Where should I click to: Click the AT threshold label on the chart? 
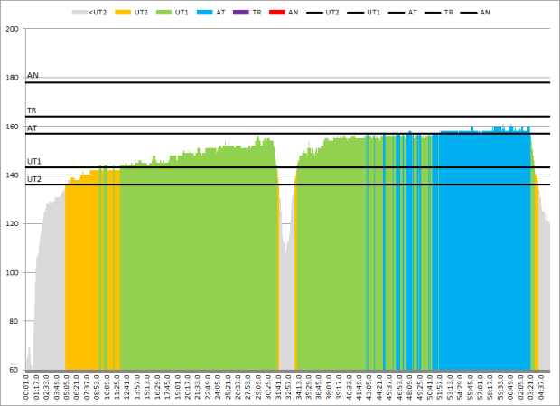(33, 128)
